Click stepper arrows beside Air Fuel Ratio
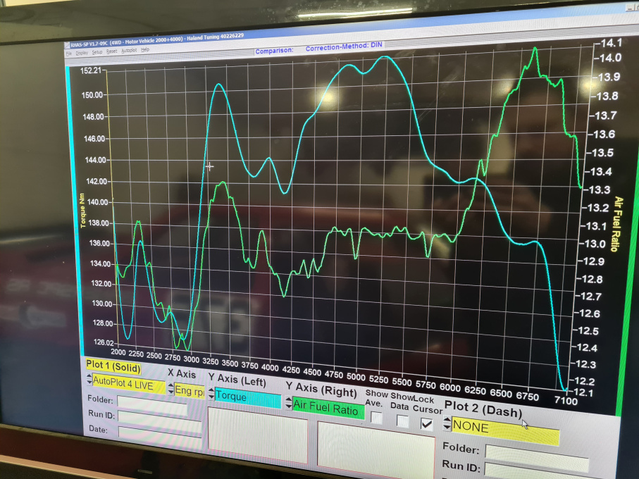The height and width of the screenshot is (479, 639). point(287,404)
